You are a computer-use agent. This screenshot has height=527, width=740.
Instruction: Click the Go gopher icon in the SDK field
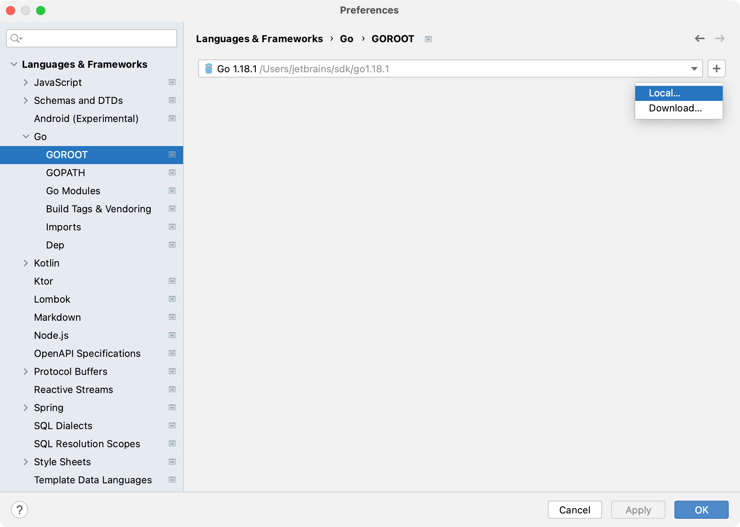coord(209,69)
